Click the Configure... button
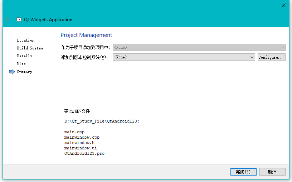 pos(271,57)
